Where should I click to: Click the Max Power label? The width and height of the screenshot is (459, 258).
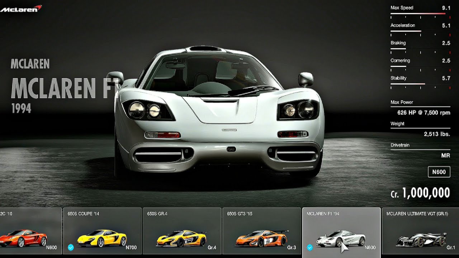pos(402,102)
